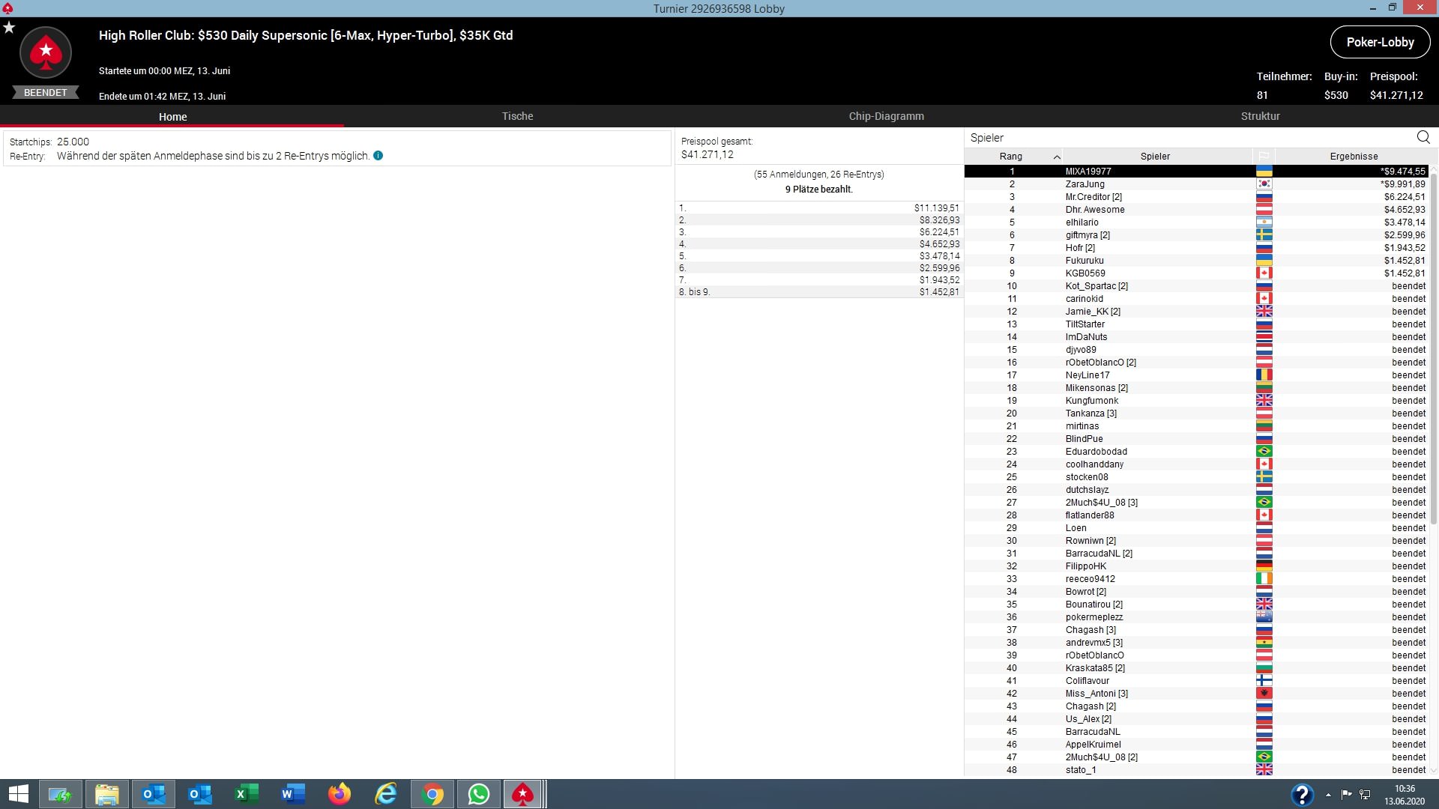This screenshot has height=809, width=1439.
Task: Switch to the Struktur tab
Action: [1260, 116]
